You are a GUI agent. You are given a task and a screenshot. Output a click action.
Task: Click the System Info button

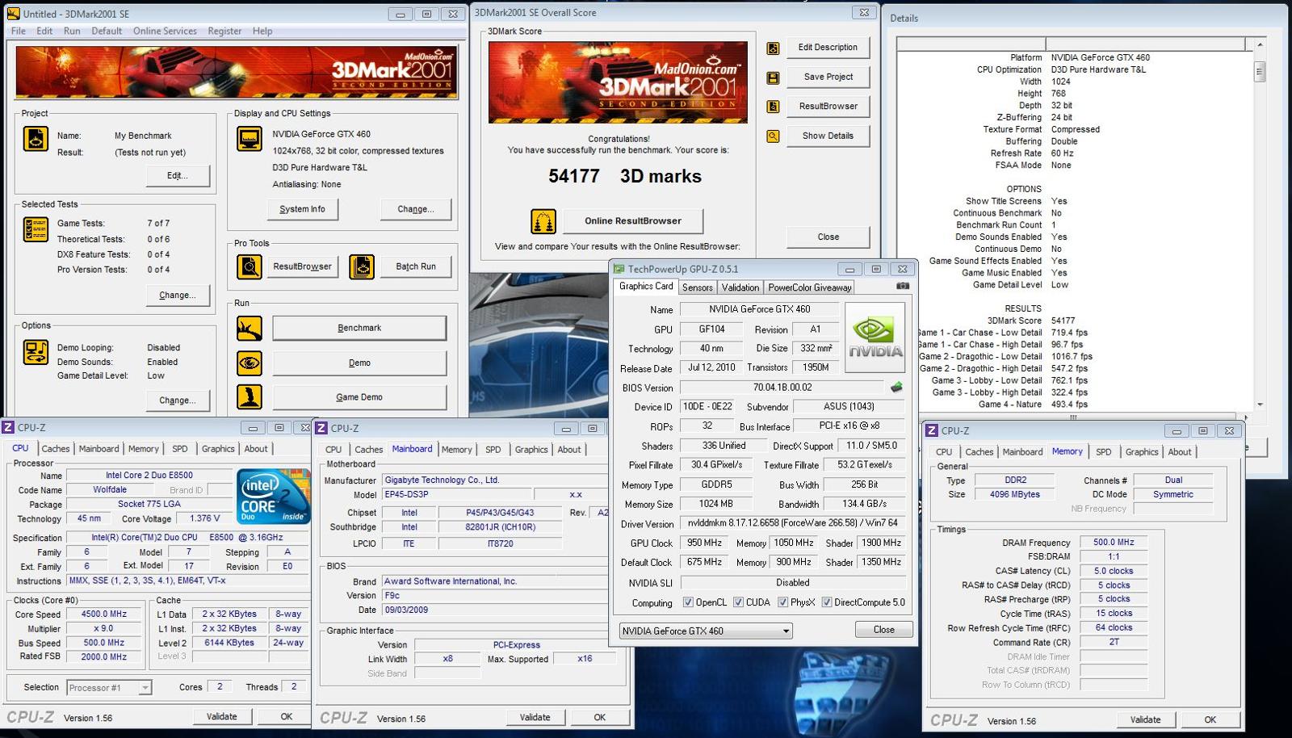pos(302,209)
